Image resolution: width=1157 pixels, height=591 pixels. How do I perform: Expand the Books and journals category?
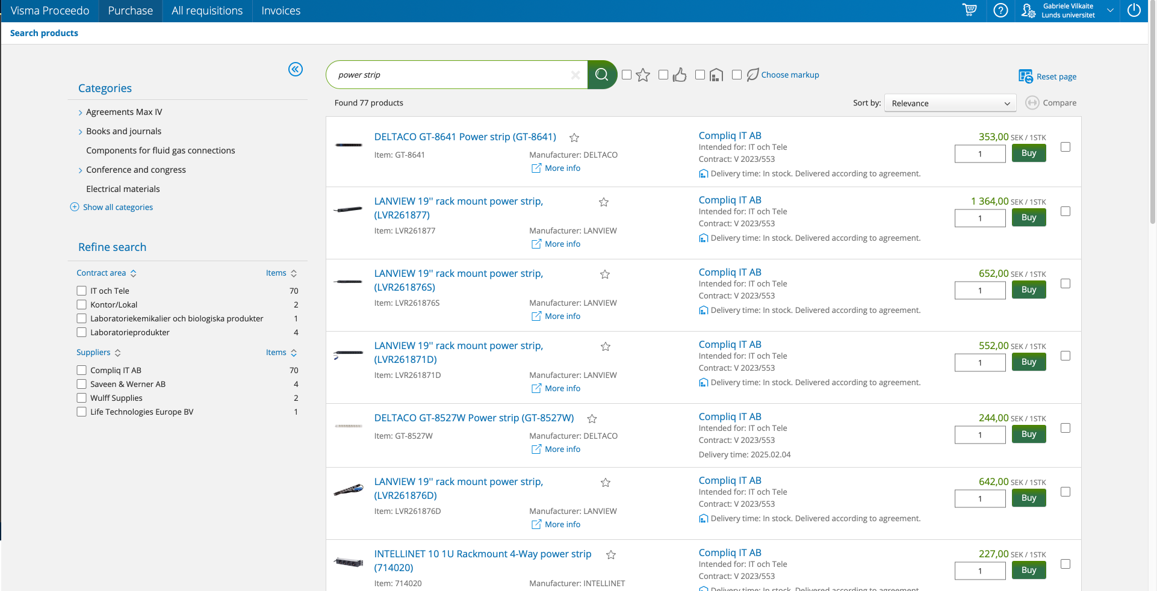[81, 132]
